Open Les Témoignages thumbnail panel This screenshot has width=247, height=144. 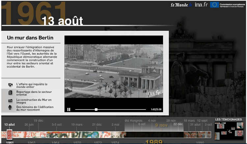point(230,130)
